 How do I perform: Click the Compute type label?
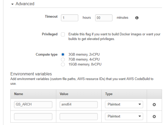[x=46, y=55]
